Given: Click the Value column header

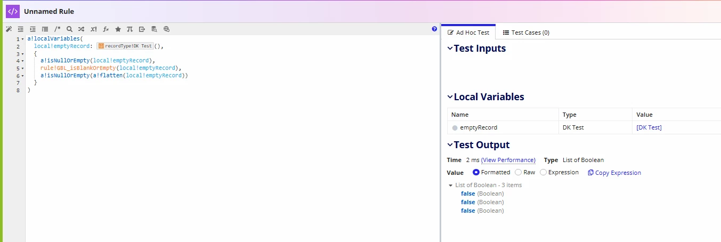Looking at the screenshot, I should (x=677, y=115).
